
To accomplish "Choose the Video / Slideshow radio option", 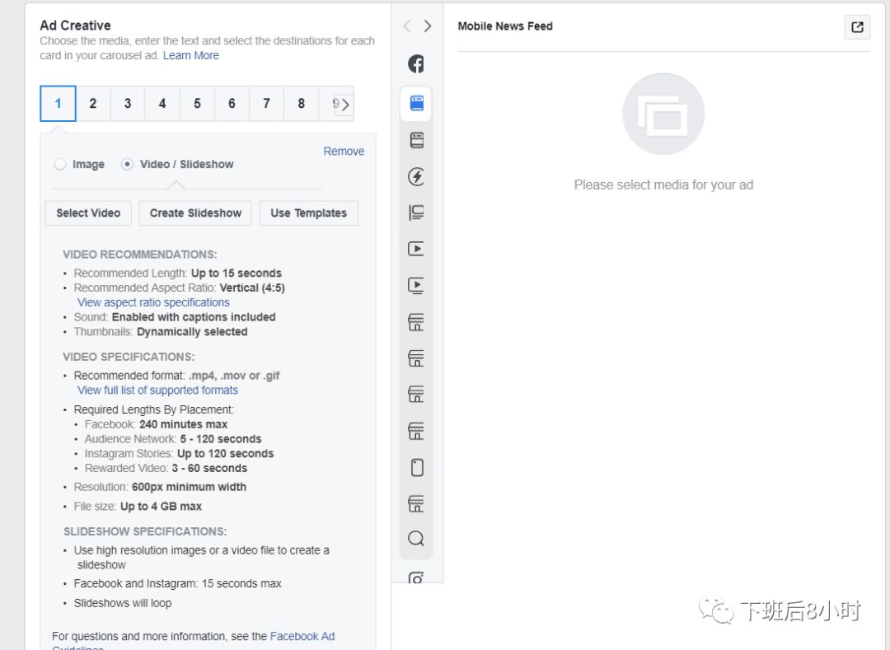I will (127, 164).
